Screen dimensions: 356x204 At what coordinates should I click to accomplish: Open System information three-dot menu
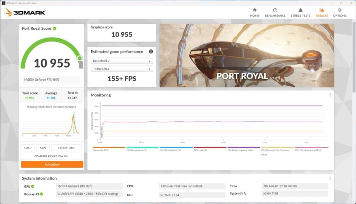[x=330, y=178]
